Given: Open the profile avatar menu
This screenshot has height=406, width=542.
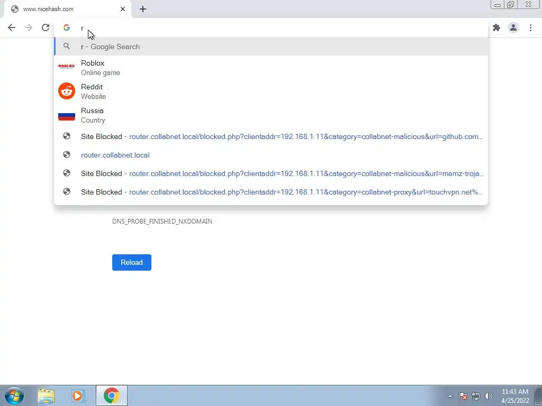Looking at the screenshot, I should 513,27.
